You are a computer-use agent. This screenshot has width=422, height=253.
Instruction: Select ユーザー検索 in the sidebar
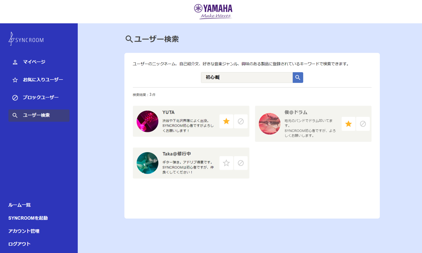pos(39,115)
